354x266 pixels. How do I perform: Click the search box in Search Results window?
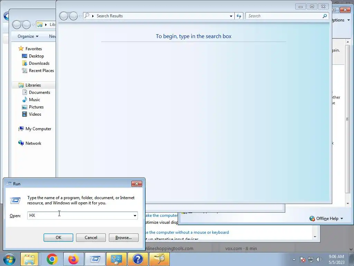[284, 16]
